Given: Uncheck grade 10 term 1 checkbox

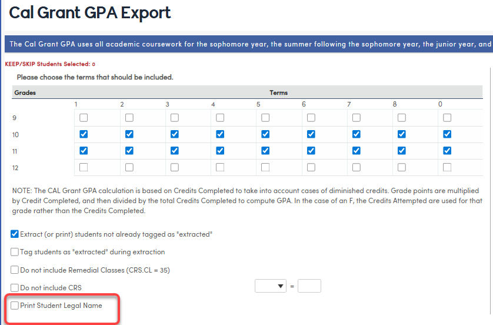Looking at the screenshot, I should (84, 134).
